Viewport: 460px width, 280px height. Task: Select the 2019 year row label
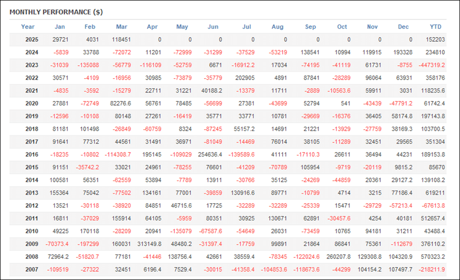(32, 116)
